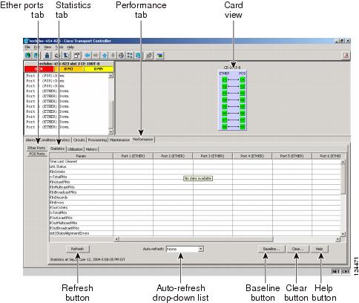Open the History sub-tab beside Utilization
The height and width of the screenshot is (303, 359).
pyautogui.click(x=91, y=149)
